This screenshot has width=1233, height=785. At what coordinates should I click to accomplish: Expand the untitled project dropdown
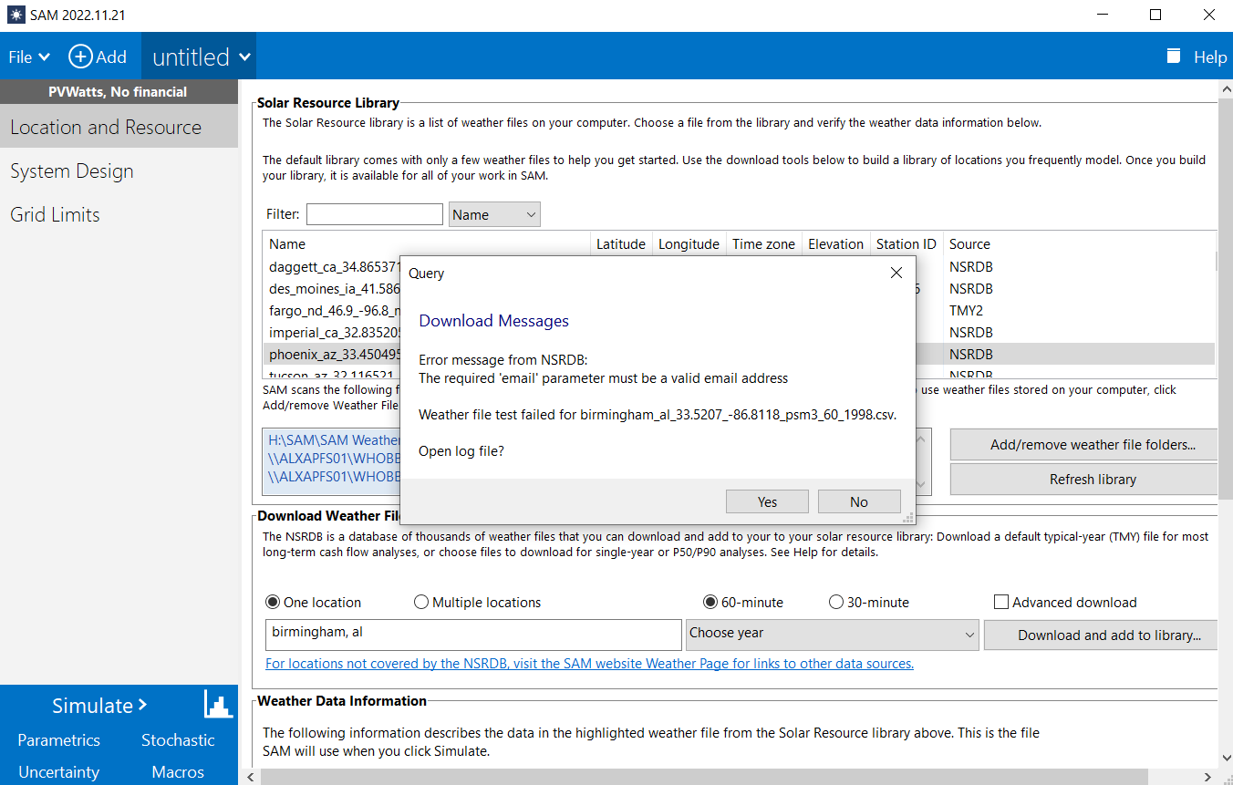point(198,56)
